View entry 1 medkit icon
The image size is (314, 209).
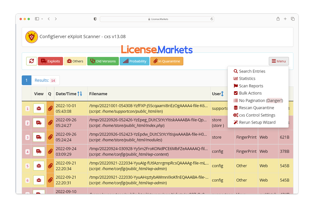click(39, 108)
